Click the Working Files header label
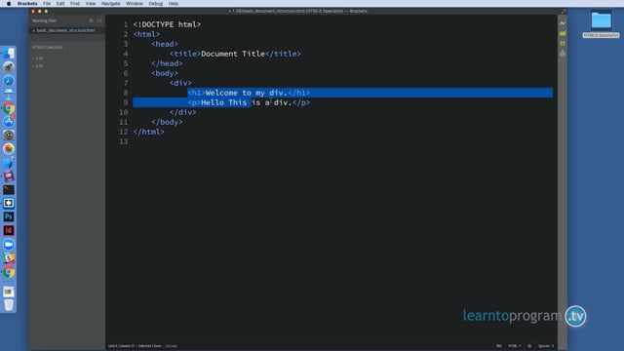 44,20
